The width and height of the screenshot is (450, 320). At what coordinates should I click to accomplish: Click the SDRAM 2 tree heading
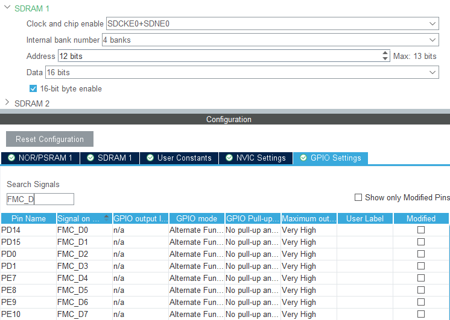click(32, 103)
